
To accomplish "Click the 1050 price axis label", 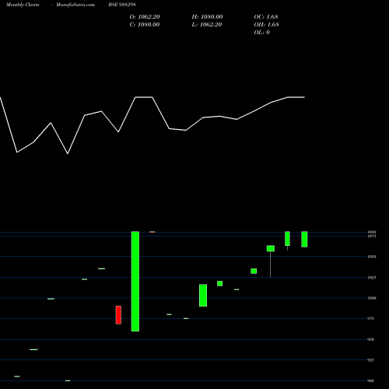I will coord(372,257).
